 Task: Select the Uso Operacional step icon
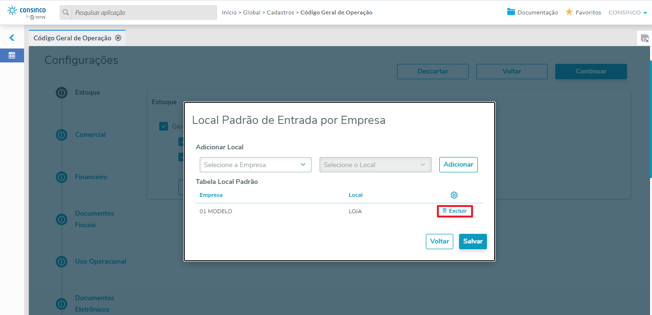point(62,262)
